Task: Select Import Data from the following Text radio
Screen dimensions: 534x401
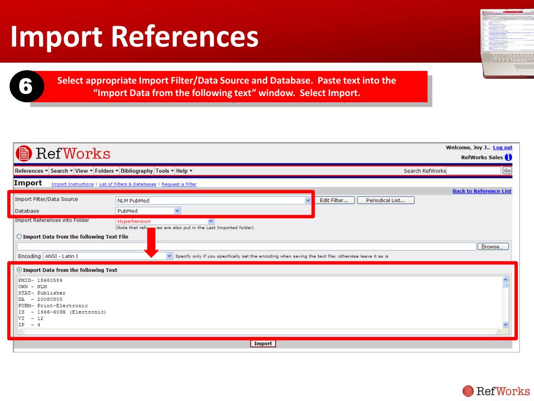Action: pos(19,270)
